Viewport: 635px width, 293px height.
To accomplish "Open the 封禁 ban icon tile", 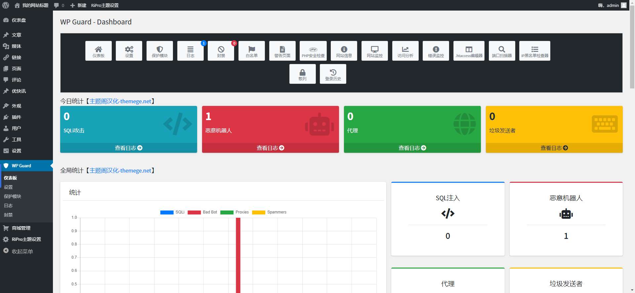I will (x=221, y=51).
